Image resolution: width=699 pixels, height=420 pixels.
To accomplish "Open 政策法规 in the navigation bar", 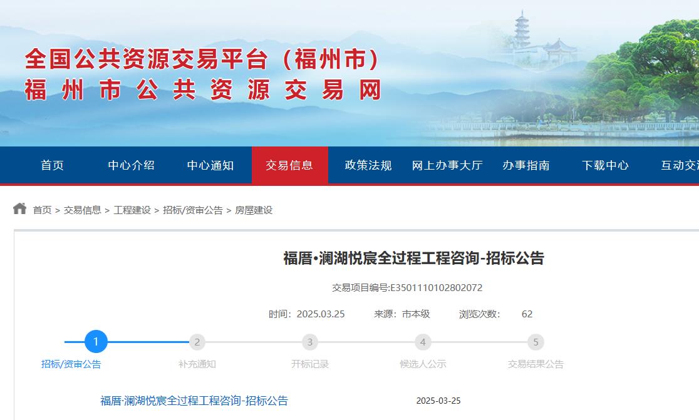I will pos(368,165).
